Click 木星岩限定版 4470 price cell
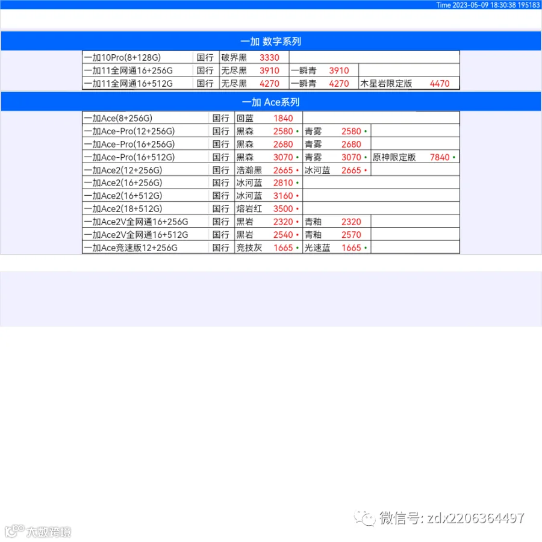 (x=409, y=83)
